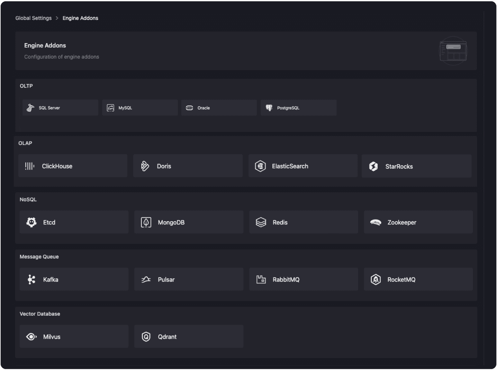The image size is (497, 370).
Task: Click the Milvus eye icon
Action: [x=31, y=337]
